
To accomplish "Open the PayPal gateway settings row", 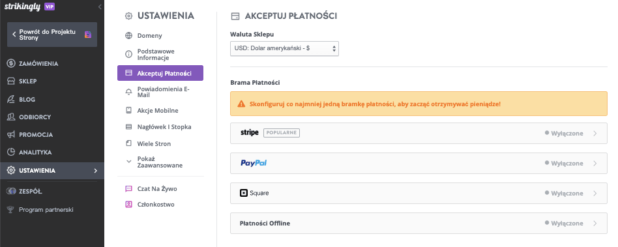I will coord(419,163).
